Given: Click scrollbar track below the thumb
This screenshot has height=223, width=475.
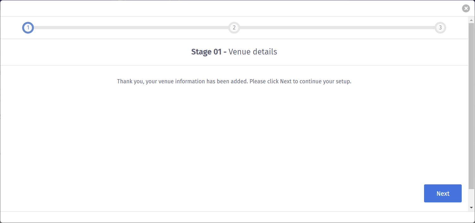Looking at the screenshot, I should [x=471, y=197].
